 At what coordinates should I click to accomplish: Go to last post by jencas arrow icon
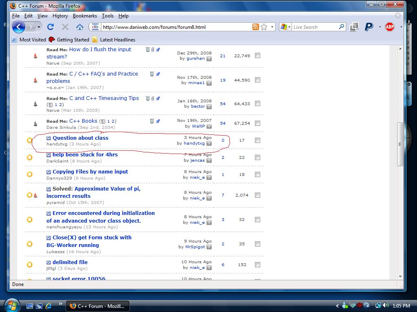pos(209,160)
